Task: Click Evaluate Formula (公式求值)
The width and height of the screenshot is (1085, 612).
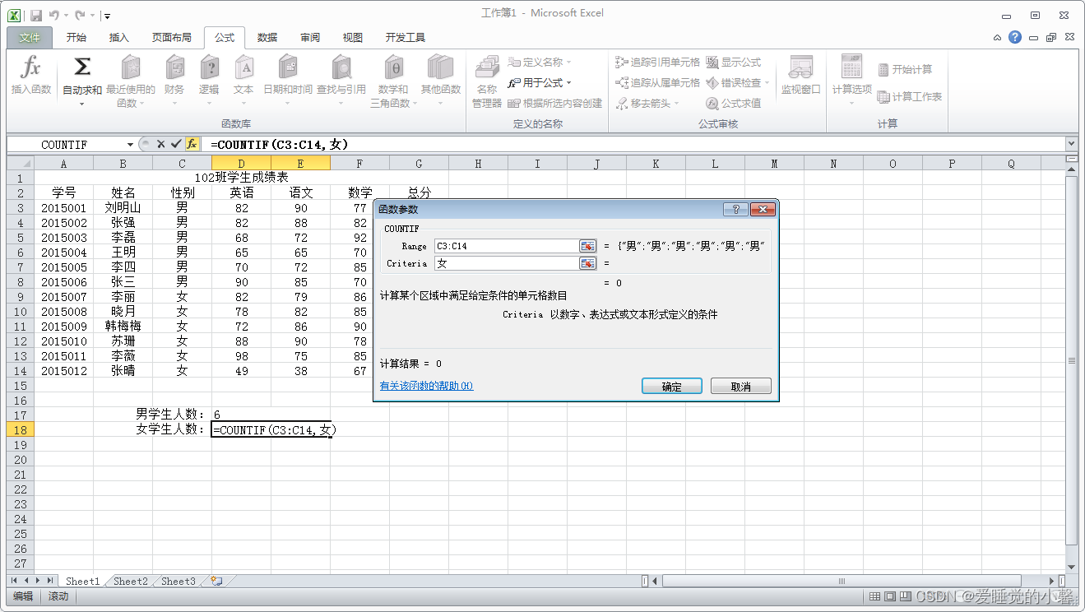Action: (734, 103)
